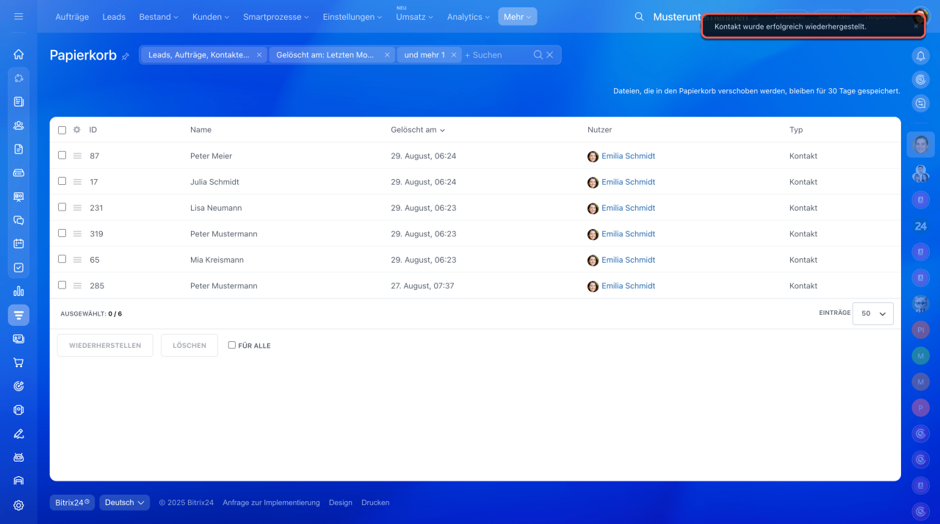The height and width of the screenshot is (524, 940).
Task: Open the search magnifier in top bar
Action: (x=639, y=16)
